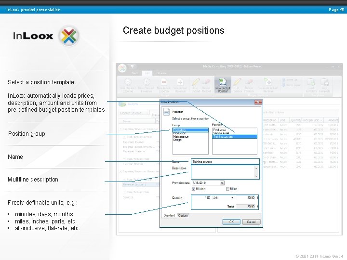This screenshot has height=260, width=347.
Task: Click the Cancel button
Action: [x=251, y=222]
